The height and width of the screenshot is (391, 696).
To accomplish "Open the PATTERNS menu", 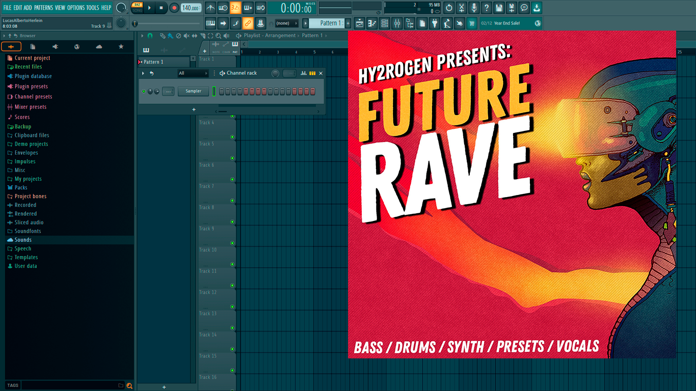I will pyautogui.click(x=43, y=8).
